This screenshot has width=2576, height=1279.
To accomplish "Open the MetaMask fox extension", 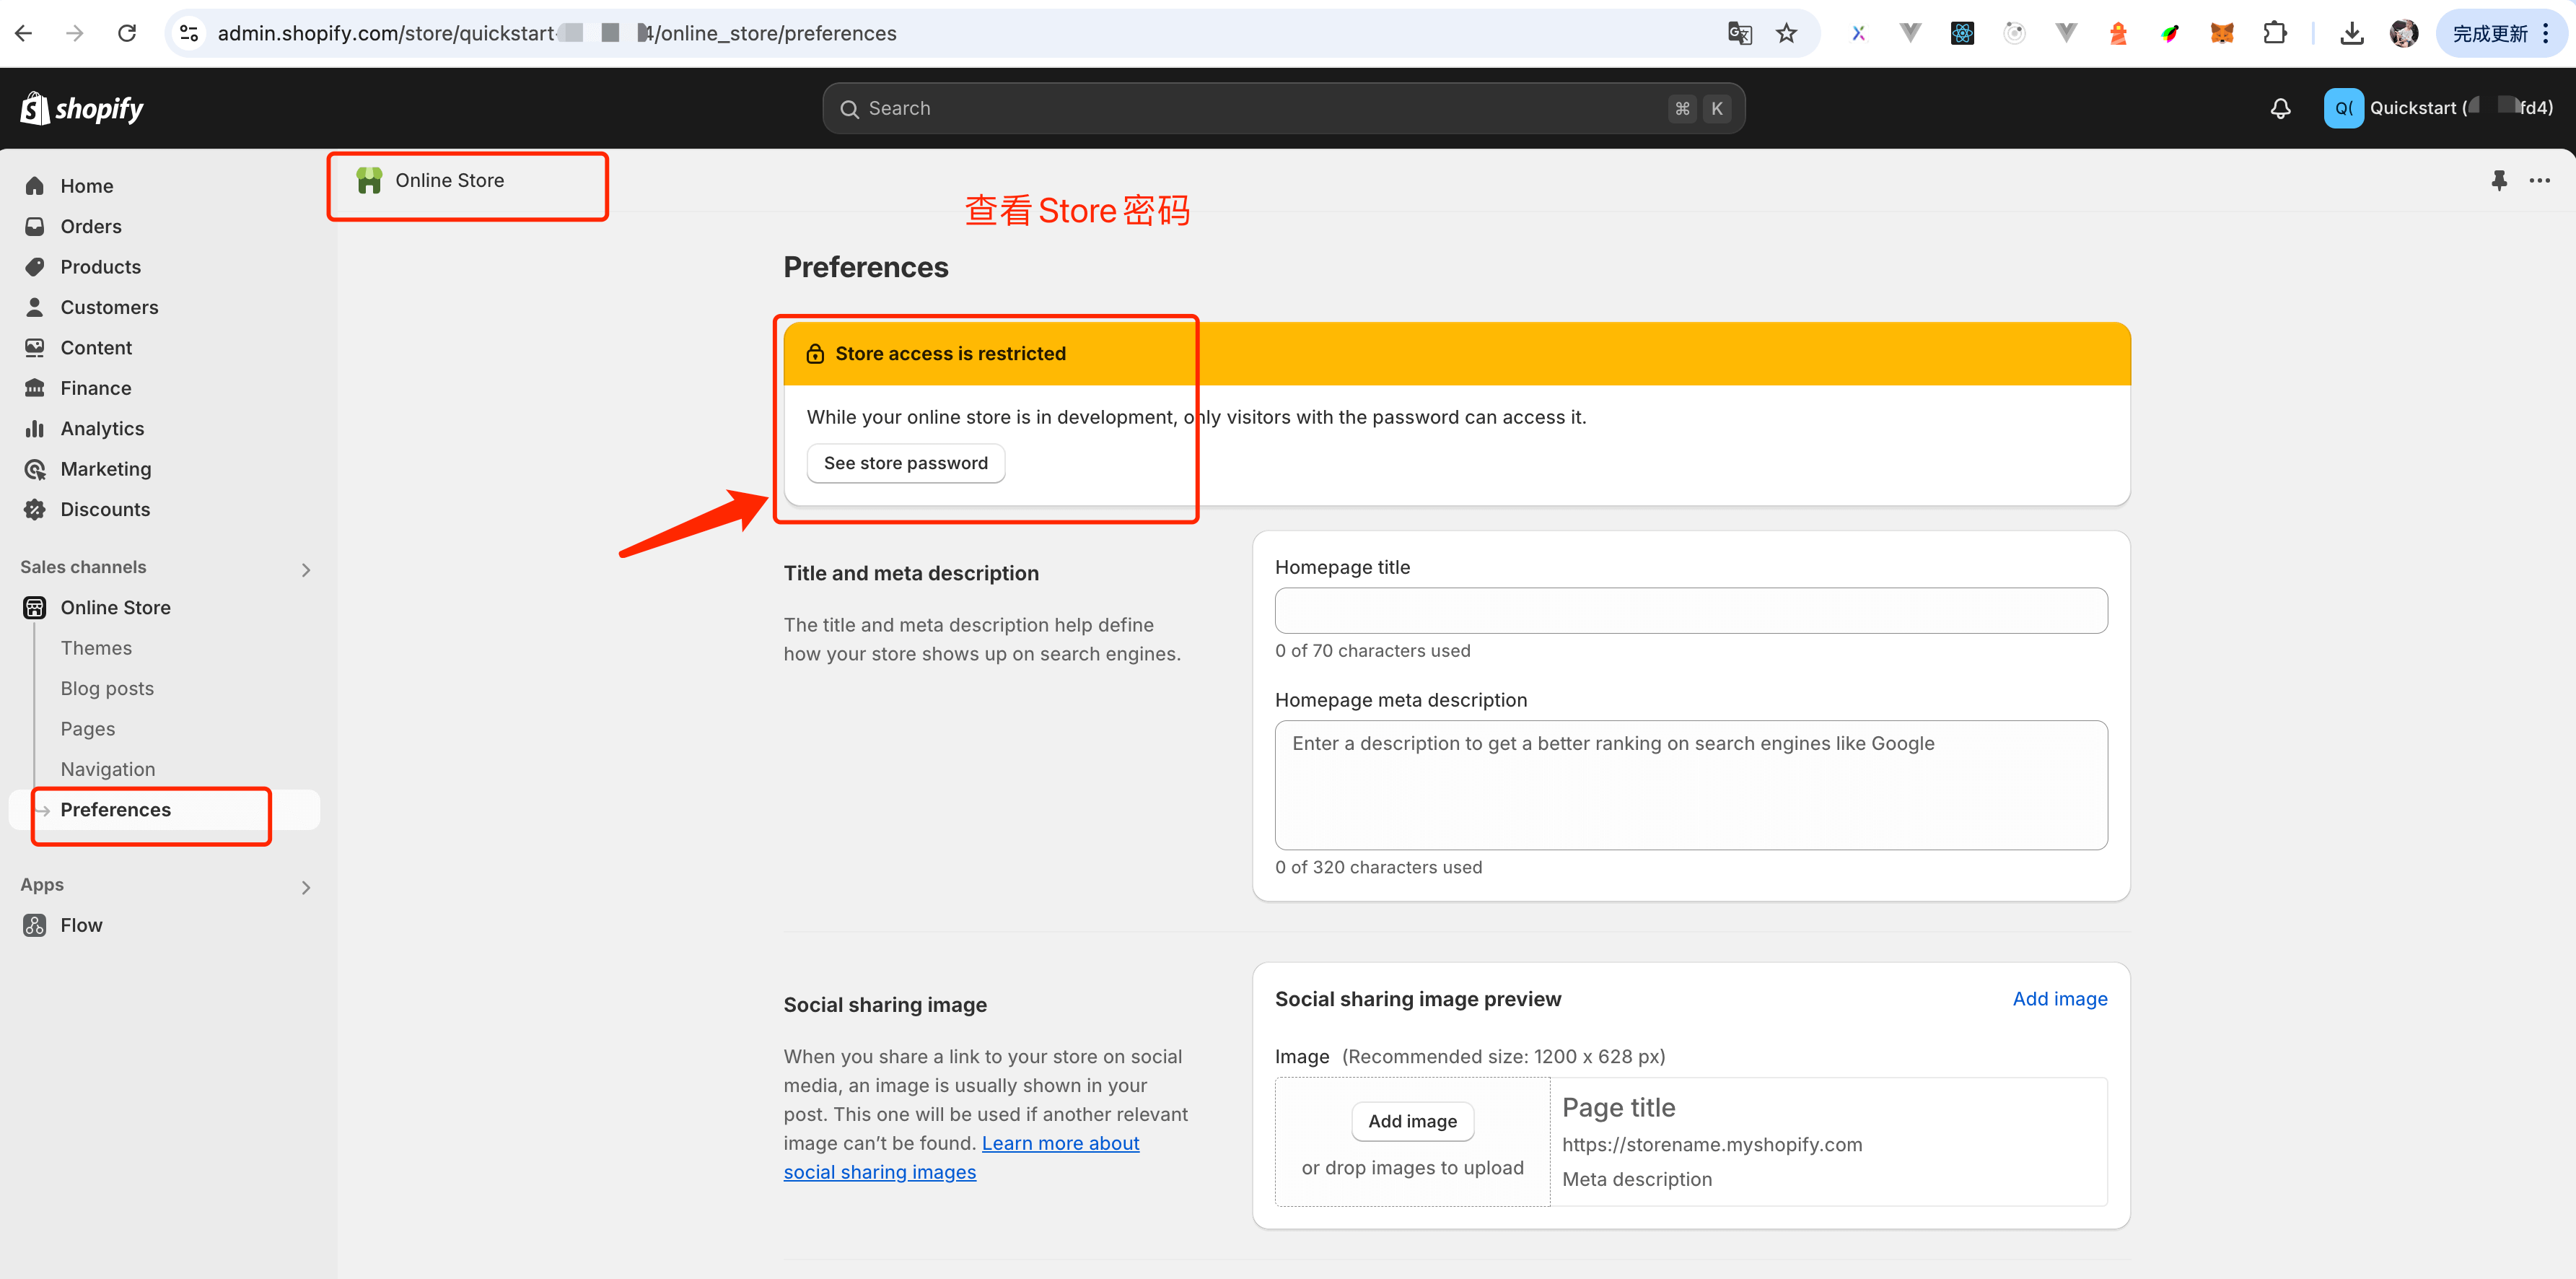I will point(2222,33).
